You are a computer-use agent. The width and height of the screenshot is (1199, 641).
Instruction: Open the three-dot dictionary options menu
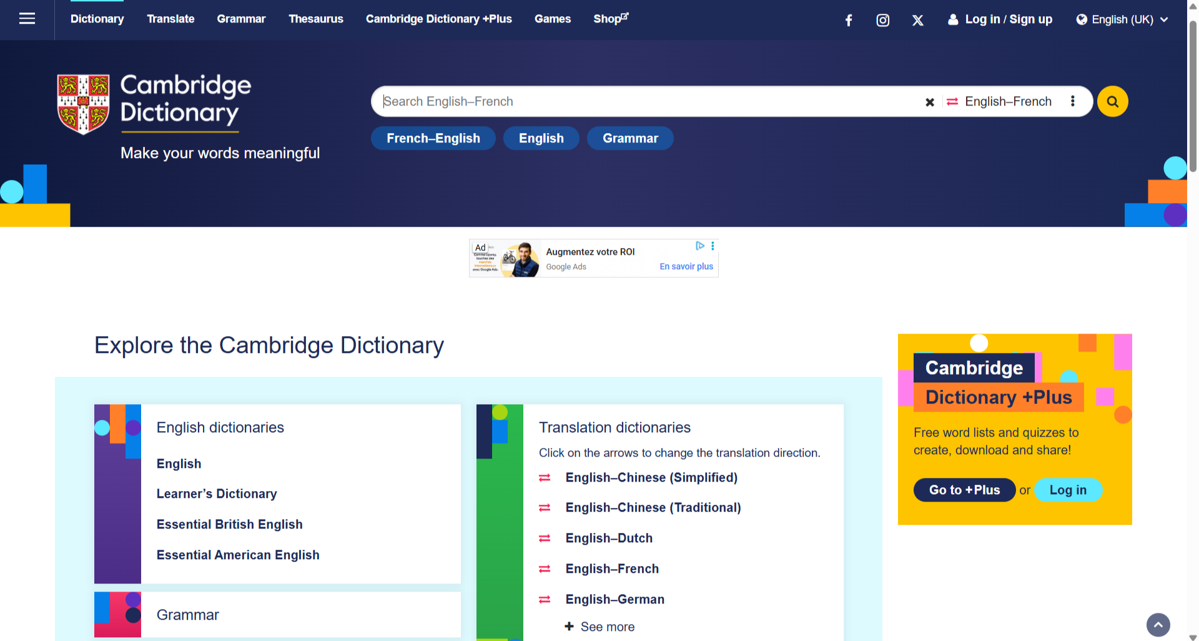pos(1072,101)
